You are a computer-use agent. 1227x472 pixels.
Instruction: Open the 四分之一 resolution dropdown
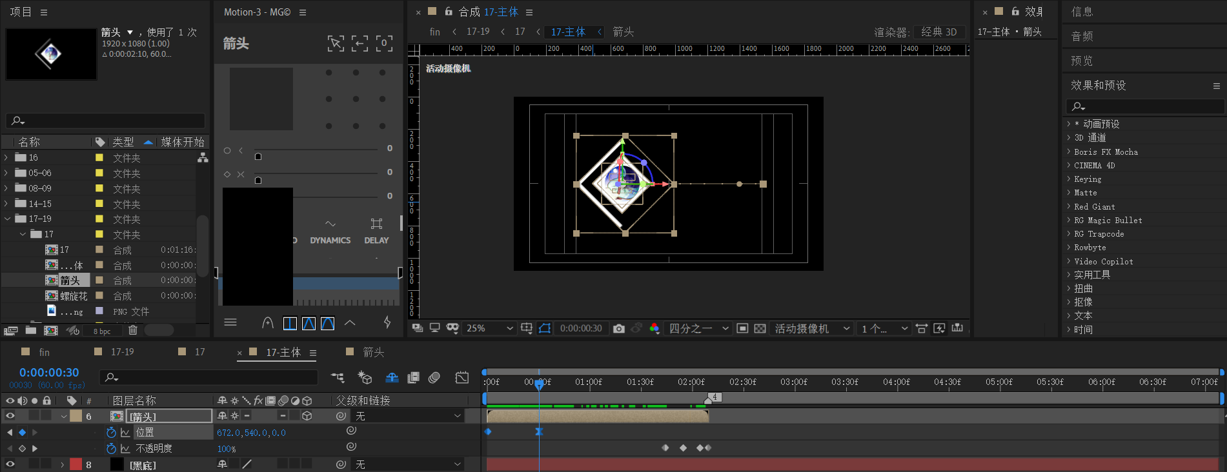tap(698, 328)
